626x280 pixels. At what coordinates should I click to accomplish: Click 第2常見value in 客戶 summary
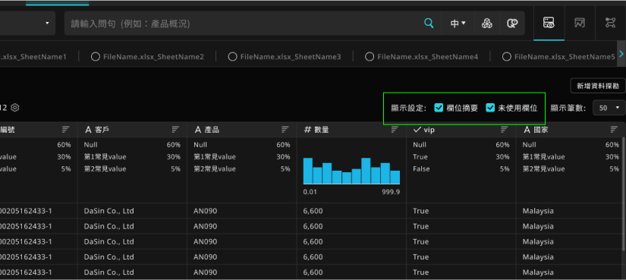click(105, 169)
